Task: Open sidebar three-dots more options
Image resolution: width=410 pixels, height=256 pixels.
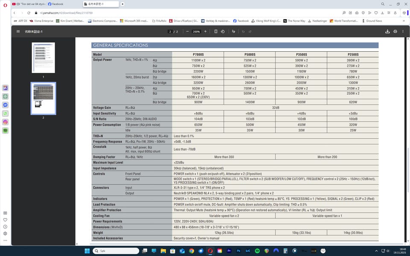Action: (x=5, y=240)
